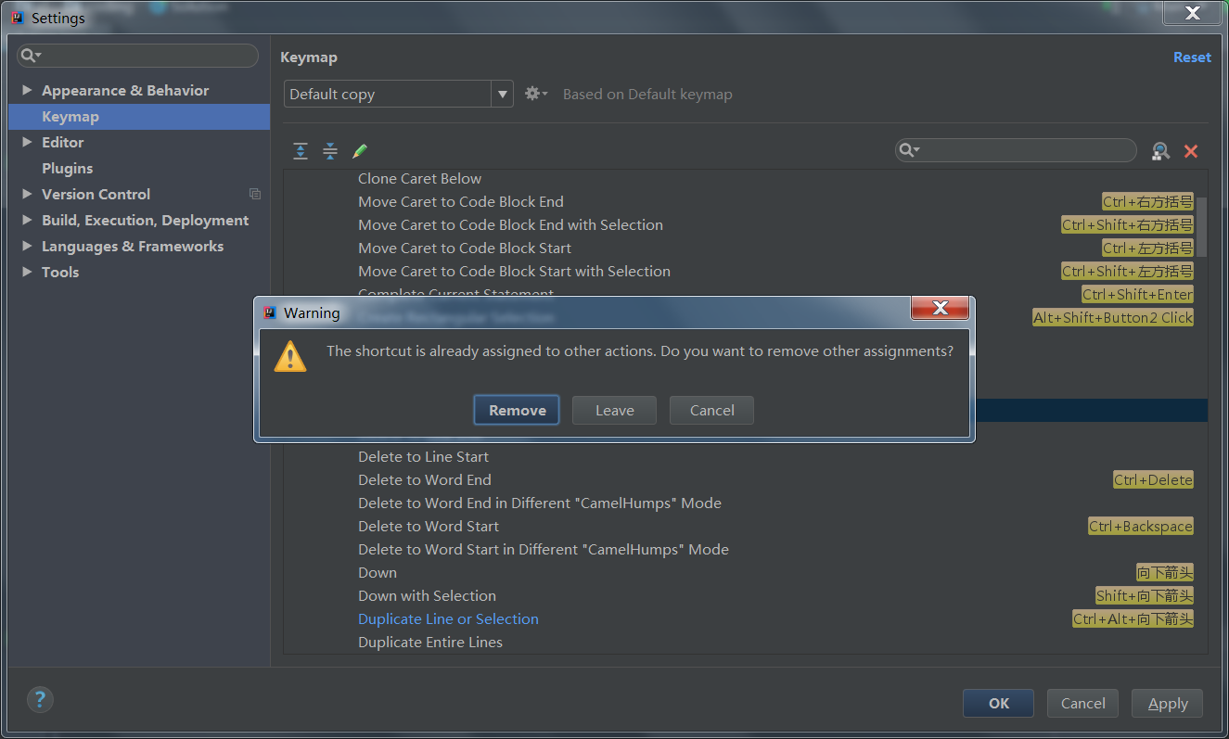Click the Reset link at top right

[x=1192, y=57]
